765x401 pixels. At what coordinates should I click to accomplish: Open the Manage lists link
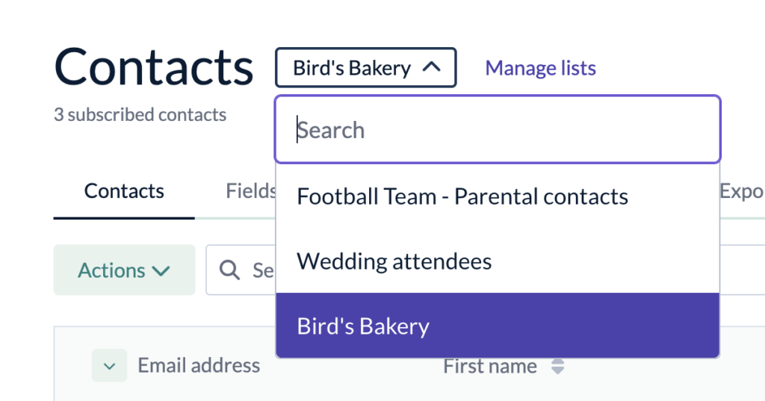click(540, 68)
